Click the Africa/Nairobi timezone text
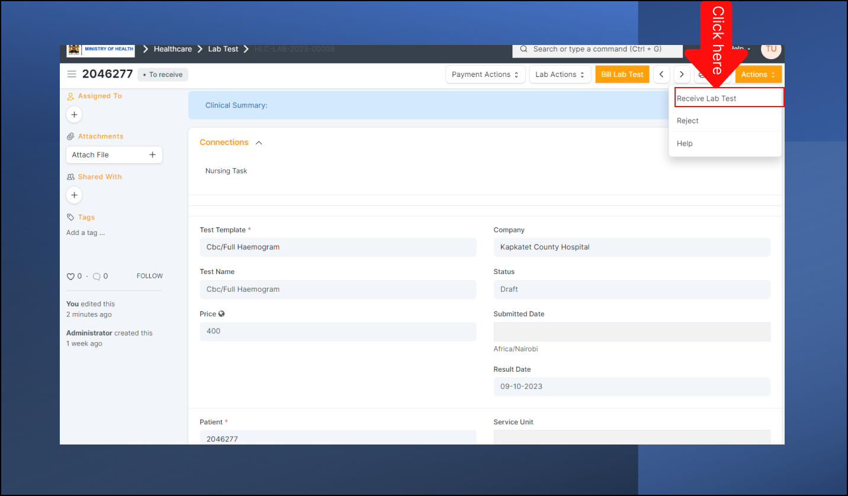The width and height of the screenshot is (848, 496). (516, 349)
